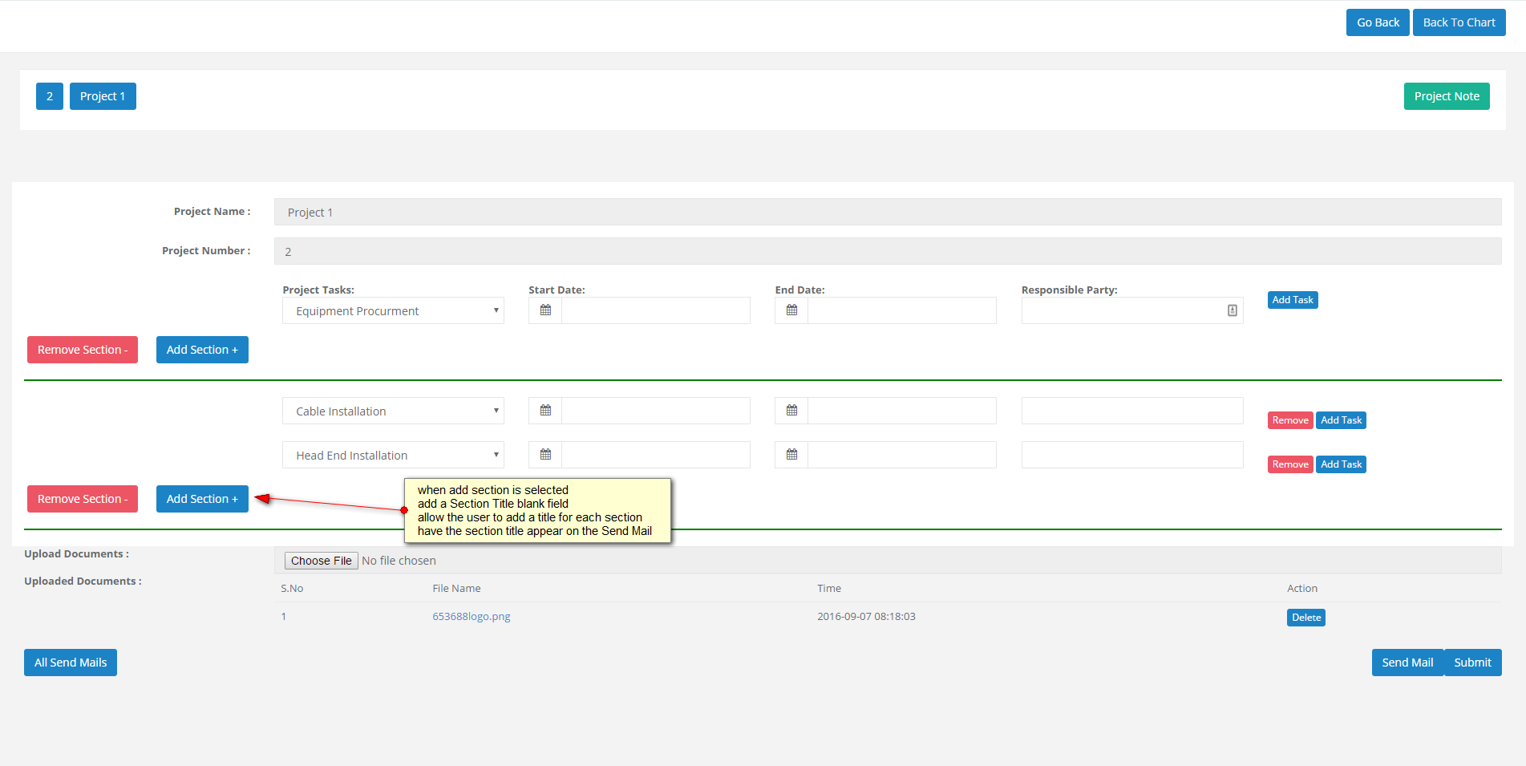
Task: Open calendar icon for Equipment Procurment start date
Action: tap(545, 310)
